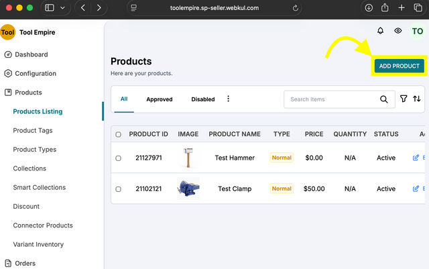
Task: Click the Normal badge for Test Clamp
Action: (x=282, y=189)
